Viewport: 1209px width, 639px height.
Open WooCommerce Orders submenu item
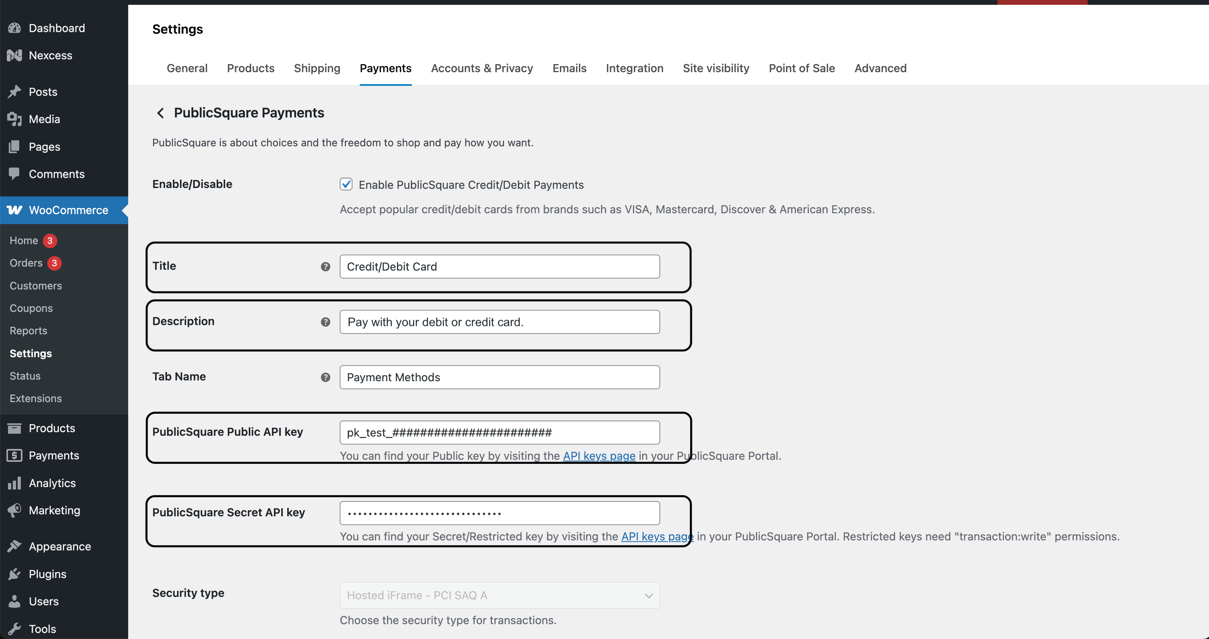[x=26, y=263]
